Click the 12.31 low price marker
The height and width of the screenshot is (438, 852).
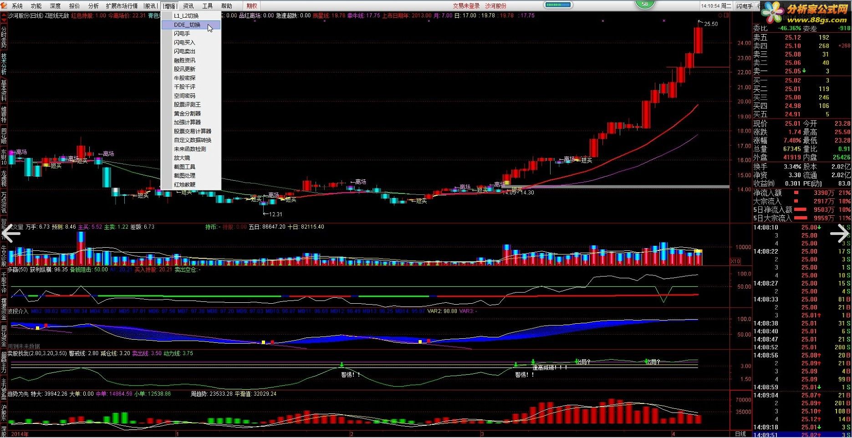pyautogui.click(x=275, y=214)
